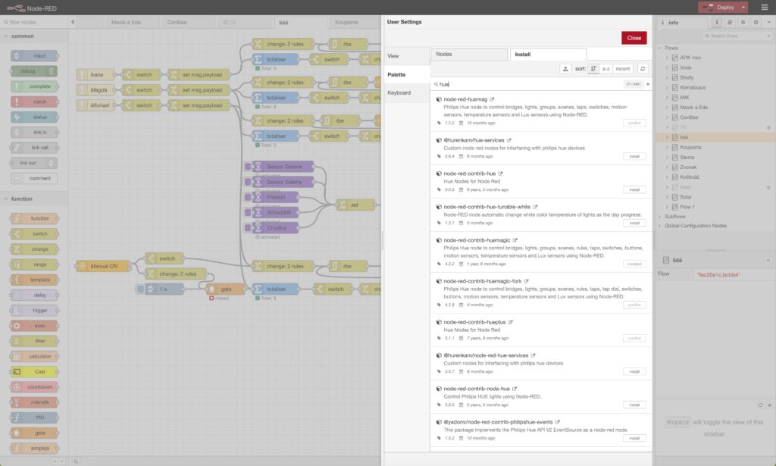
Task: Sort results by relevance
Action: point(593,69)
